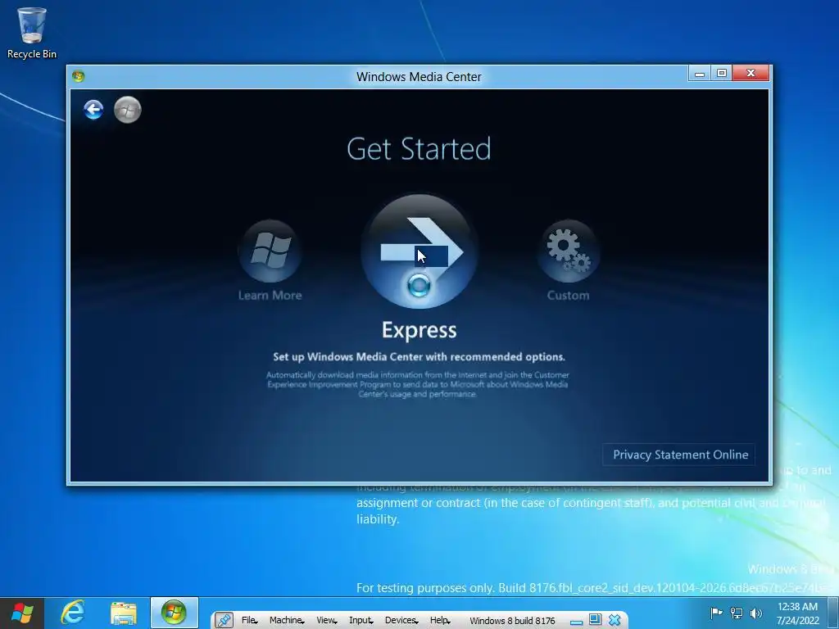This screenshot has height=629, width=839.
Task: Open the clock showing 12:38 AM
Action: click(x=797, y=613)
